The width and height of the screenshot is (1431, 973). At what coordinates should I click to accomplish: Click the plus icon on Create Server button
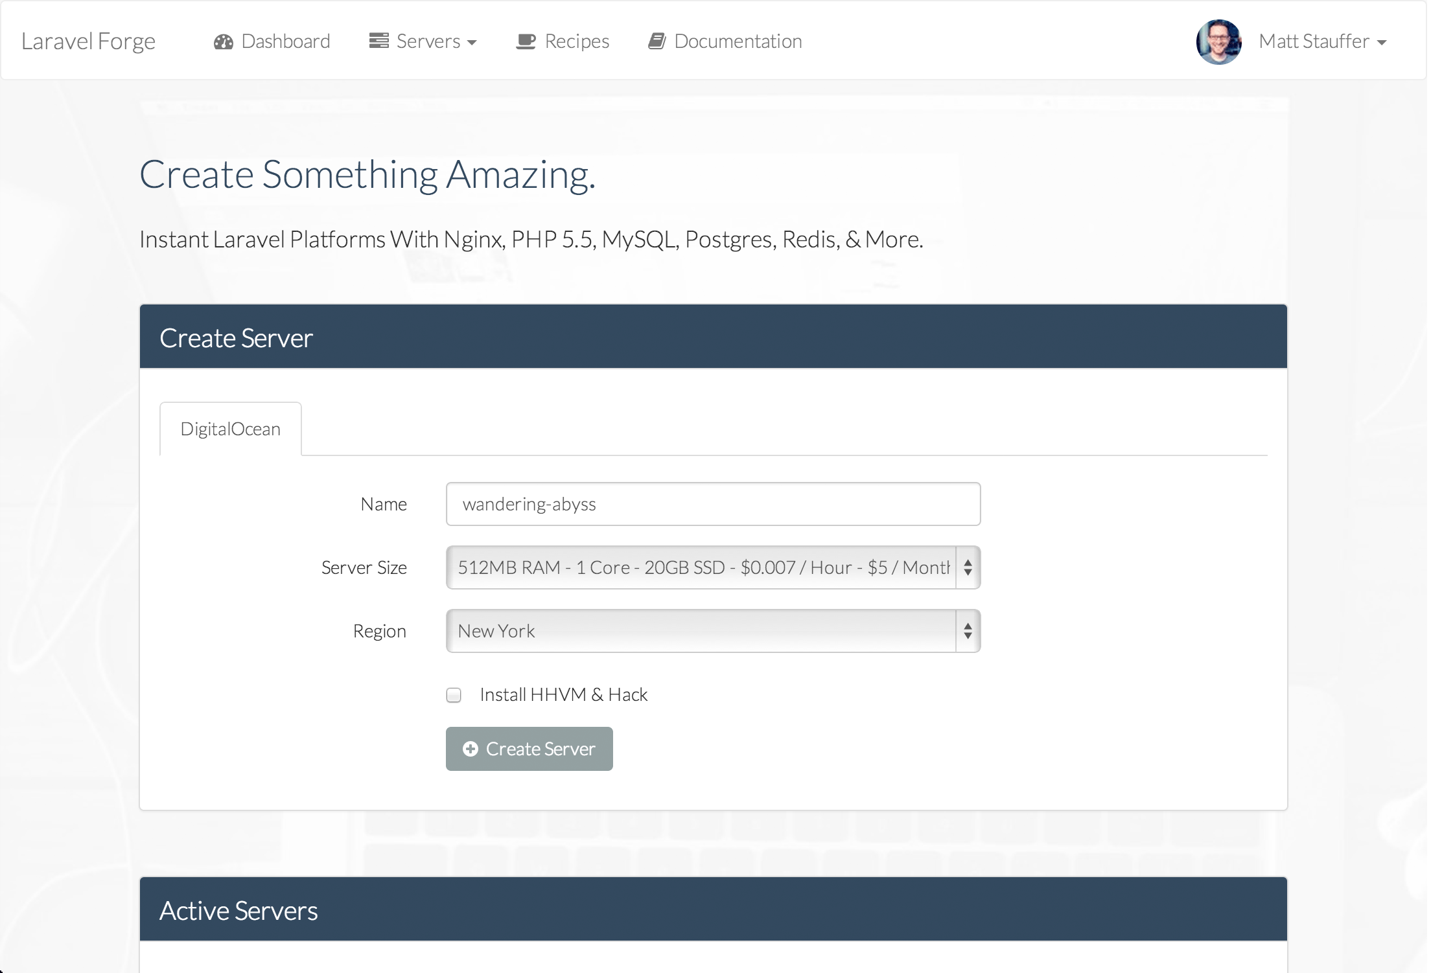[471, 749]
